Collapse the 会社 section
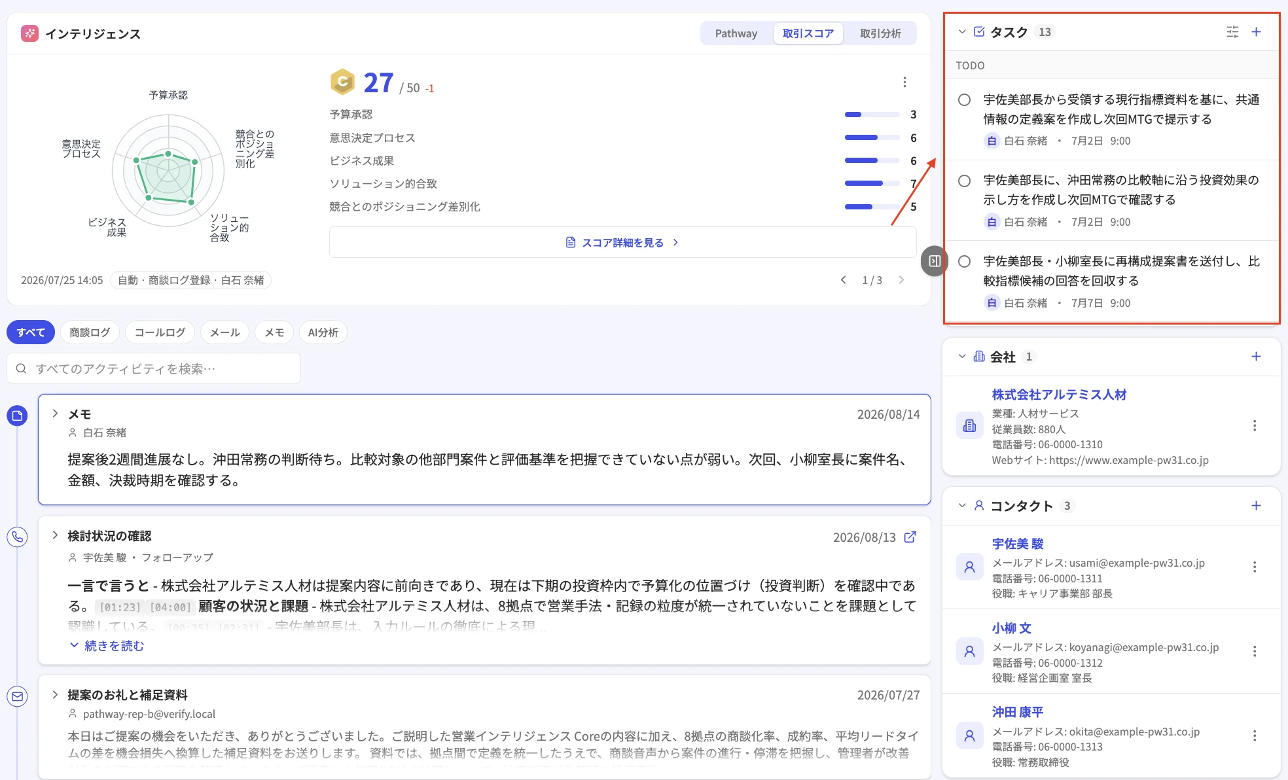This screenshot has width=1288, height=780. tap(961, 357)
